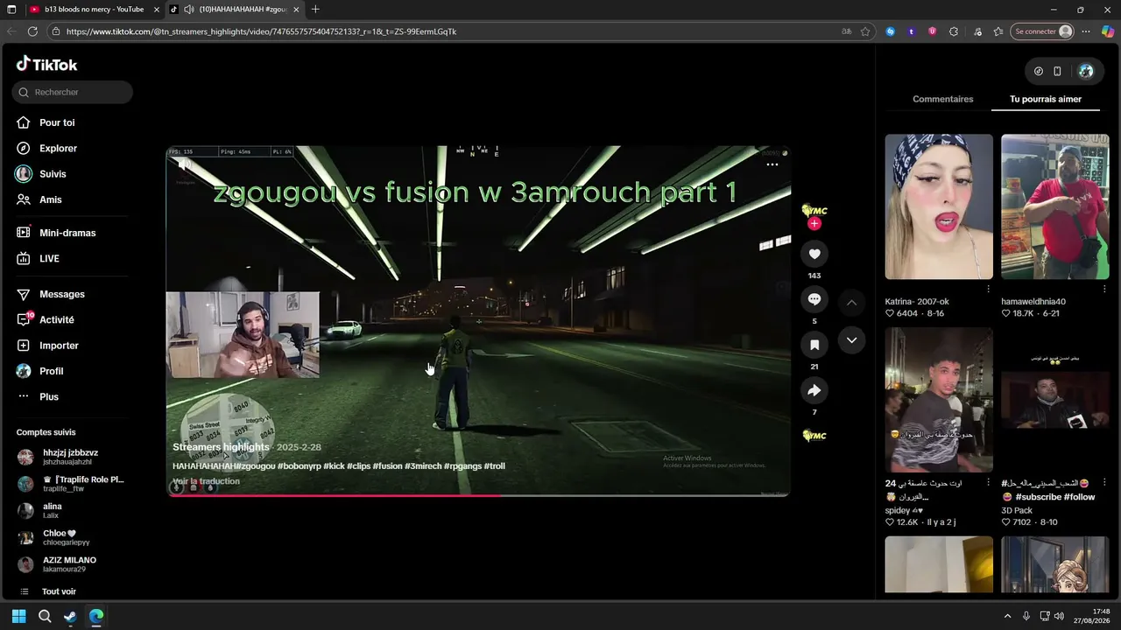This screenshot has width=1121, height=630.
Task: Open Windows taskbar search
Action: click(x=45, y=616)
